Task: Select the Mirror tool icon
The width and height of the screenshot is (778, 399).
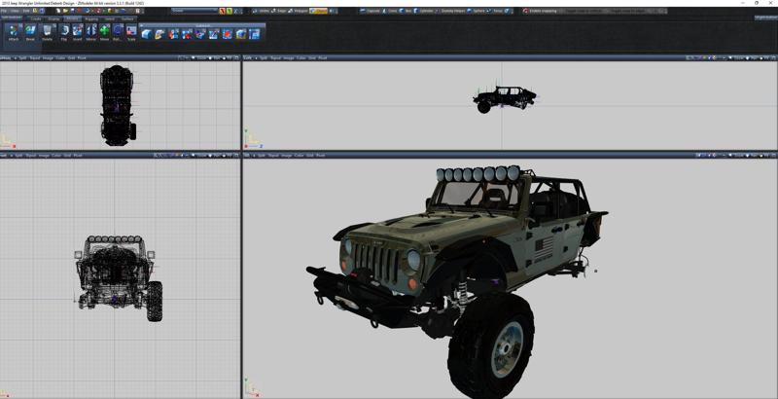Action: click(x=90, y=32)
